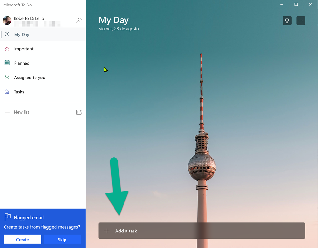Open the three-dot more options menu
The width and height of the screenshot is (318, 248).
point(301,21)
